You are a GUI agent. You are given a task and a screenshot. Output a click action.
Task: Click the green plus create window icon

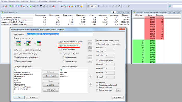(x=10, y=6)
